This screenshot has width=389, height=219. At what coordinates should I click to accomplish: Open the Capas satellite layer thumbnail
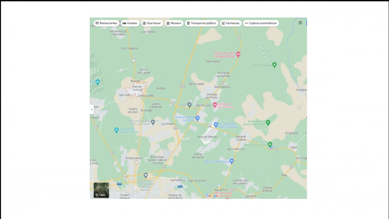click(x=101, y=190)
